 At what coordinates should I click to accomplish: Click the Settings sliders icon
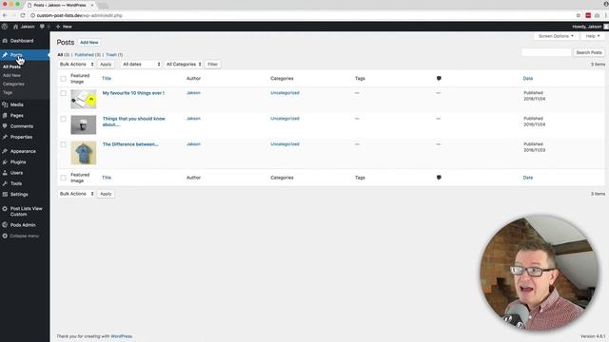click(x=5, y=194)
